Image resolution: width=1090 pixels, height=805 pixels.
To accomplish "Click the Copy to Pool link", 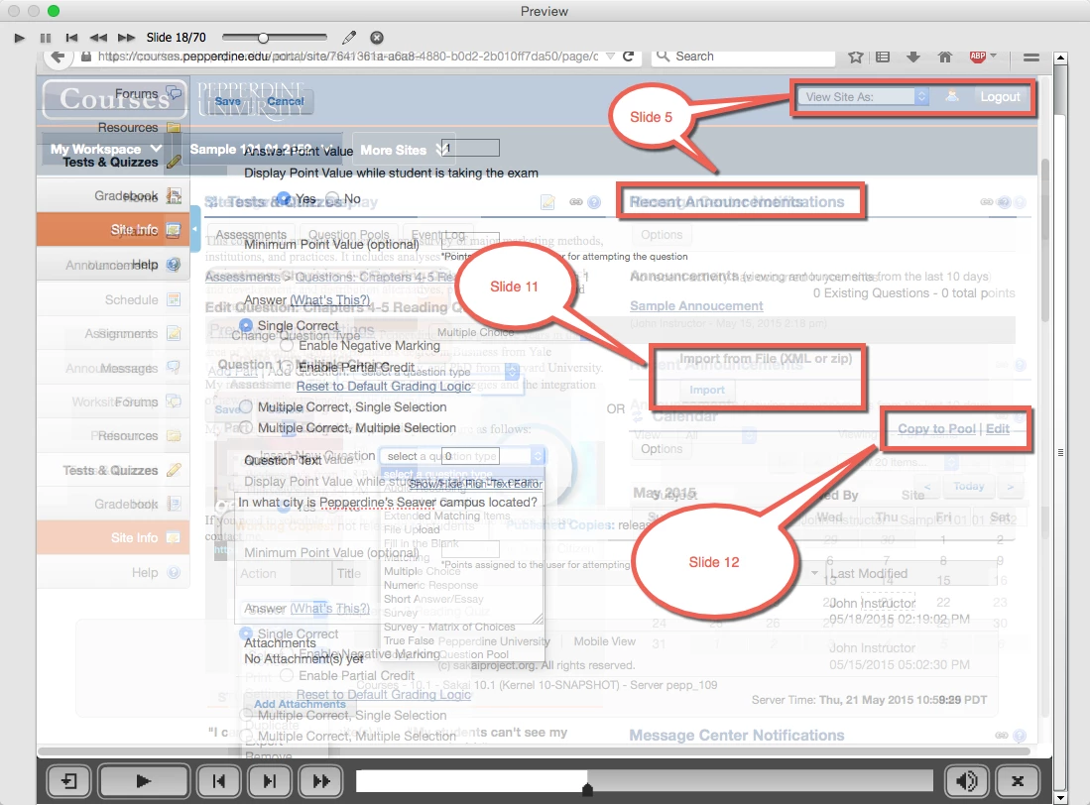I will tap(936, 428).
